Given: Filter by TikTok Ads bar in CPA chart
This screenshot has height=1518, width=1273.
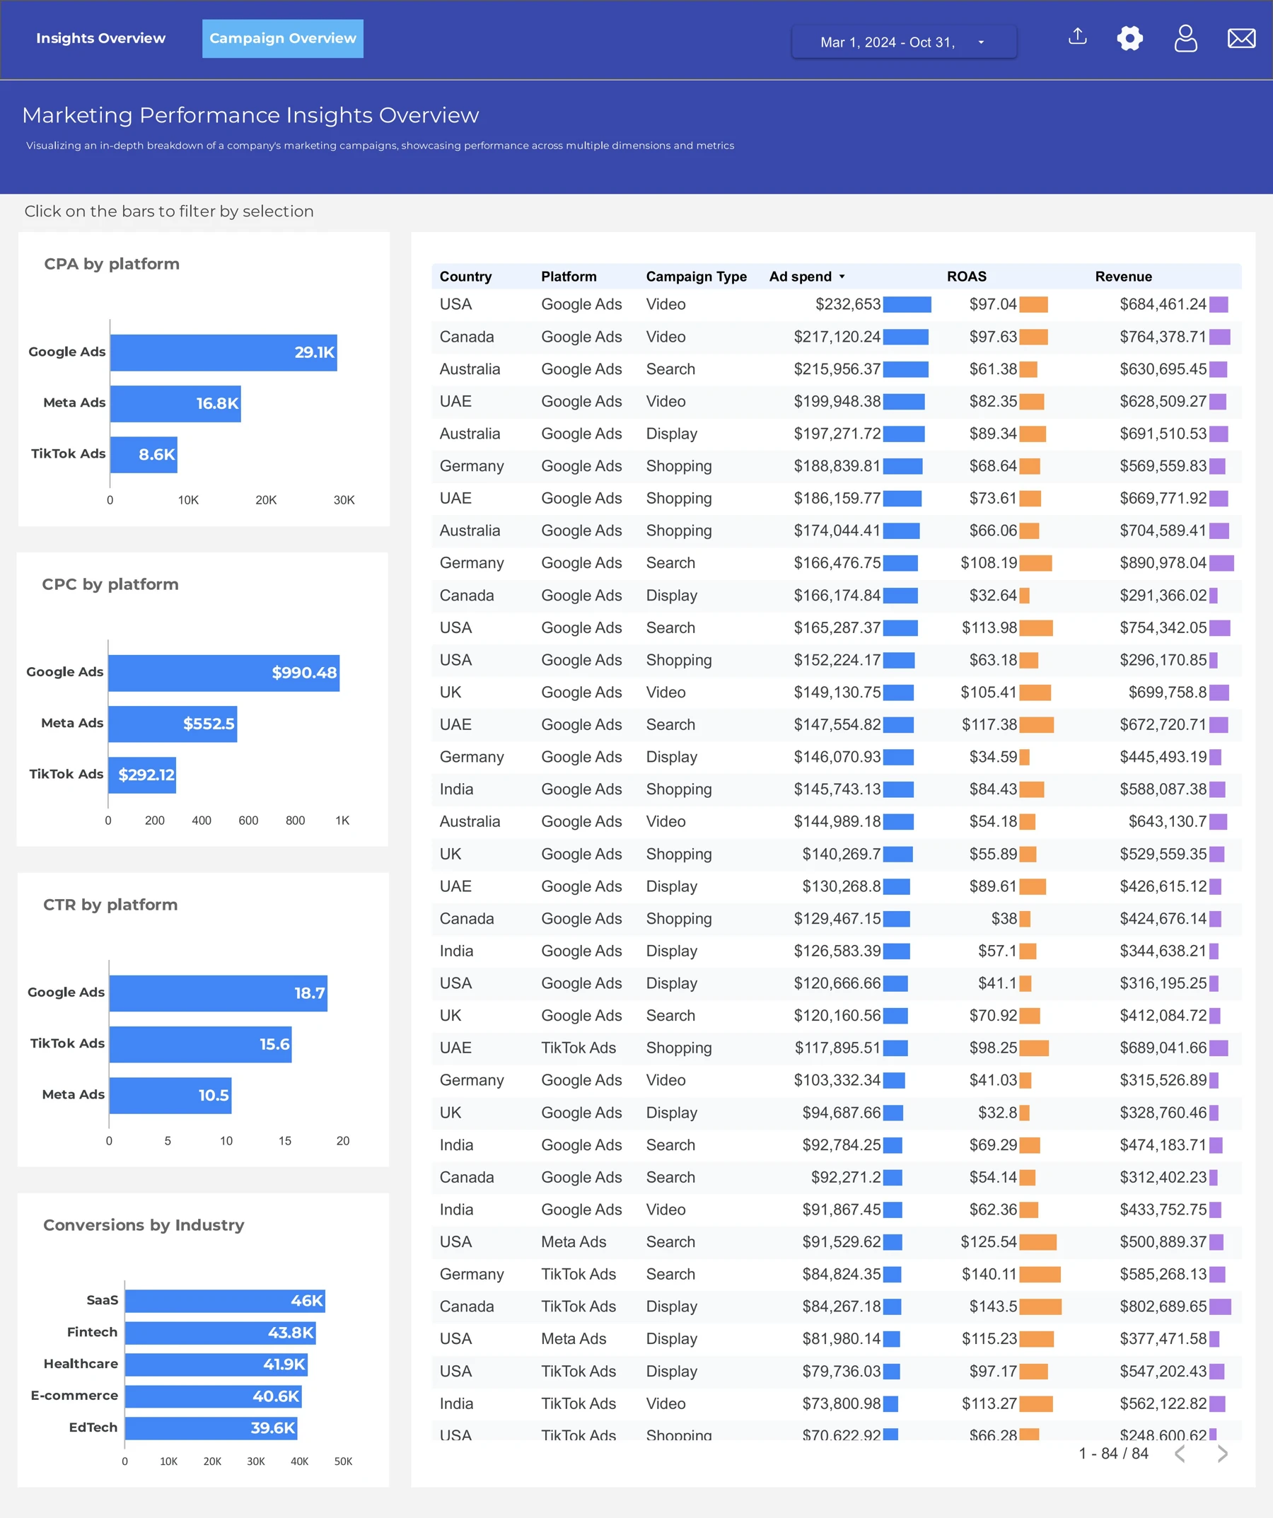Looking at the screenshot, I should [144, 455].
